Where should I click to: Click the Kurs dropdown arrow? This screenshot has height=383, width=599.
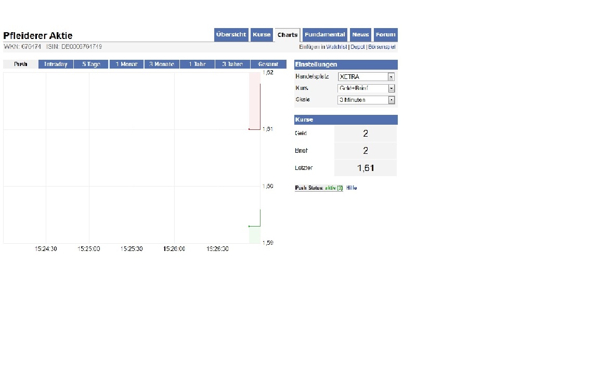point(391,88)
